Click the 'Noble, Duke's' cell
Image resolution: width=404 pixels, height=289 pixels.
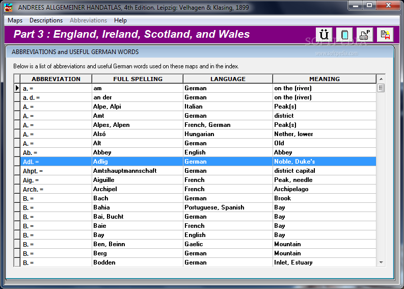pyautogui.click(x=325, y=162)
